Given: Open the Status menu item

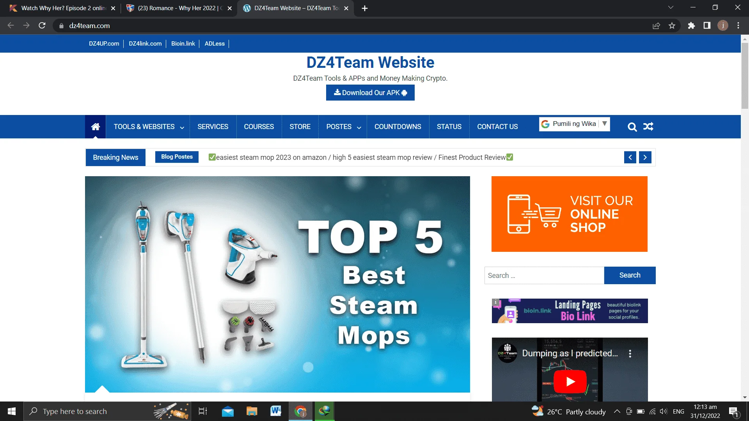Looking at the screenshot, I should click(449, 127).
